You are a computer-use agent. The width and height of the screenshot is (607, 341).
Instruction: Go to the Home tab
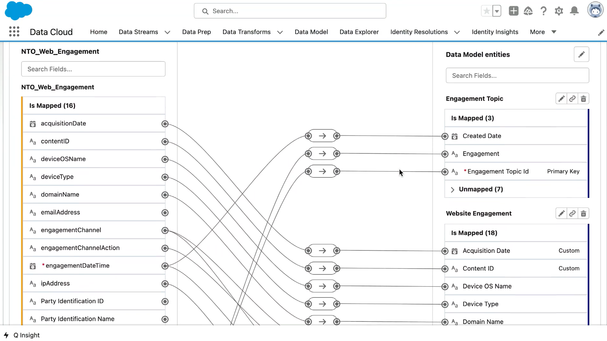click(x=98, y=32)
